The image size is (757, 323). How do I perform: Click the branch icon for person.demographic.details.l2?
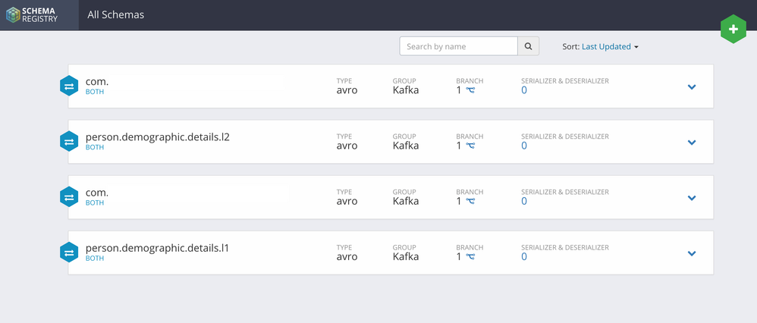470,146
